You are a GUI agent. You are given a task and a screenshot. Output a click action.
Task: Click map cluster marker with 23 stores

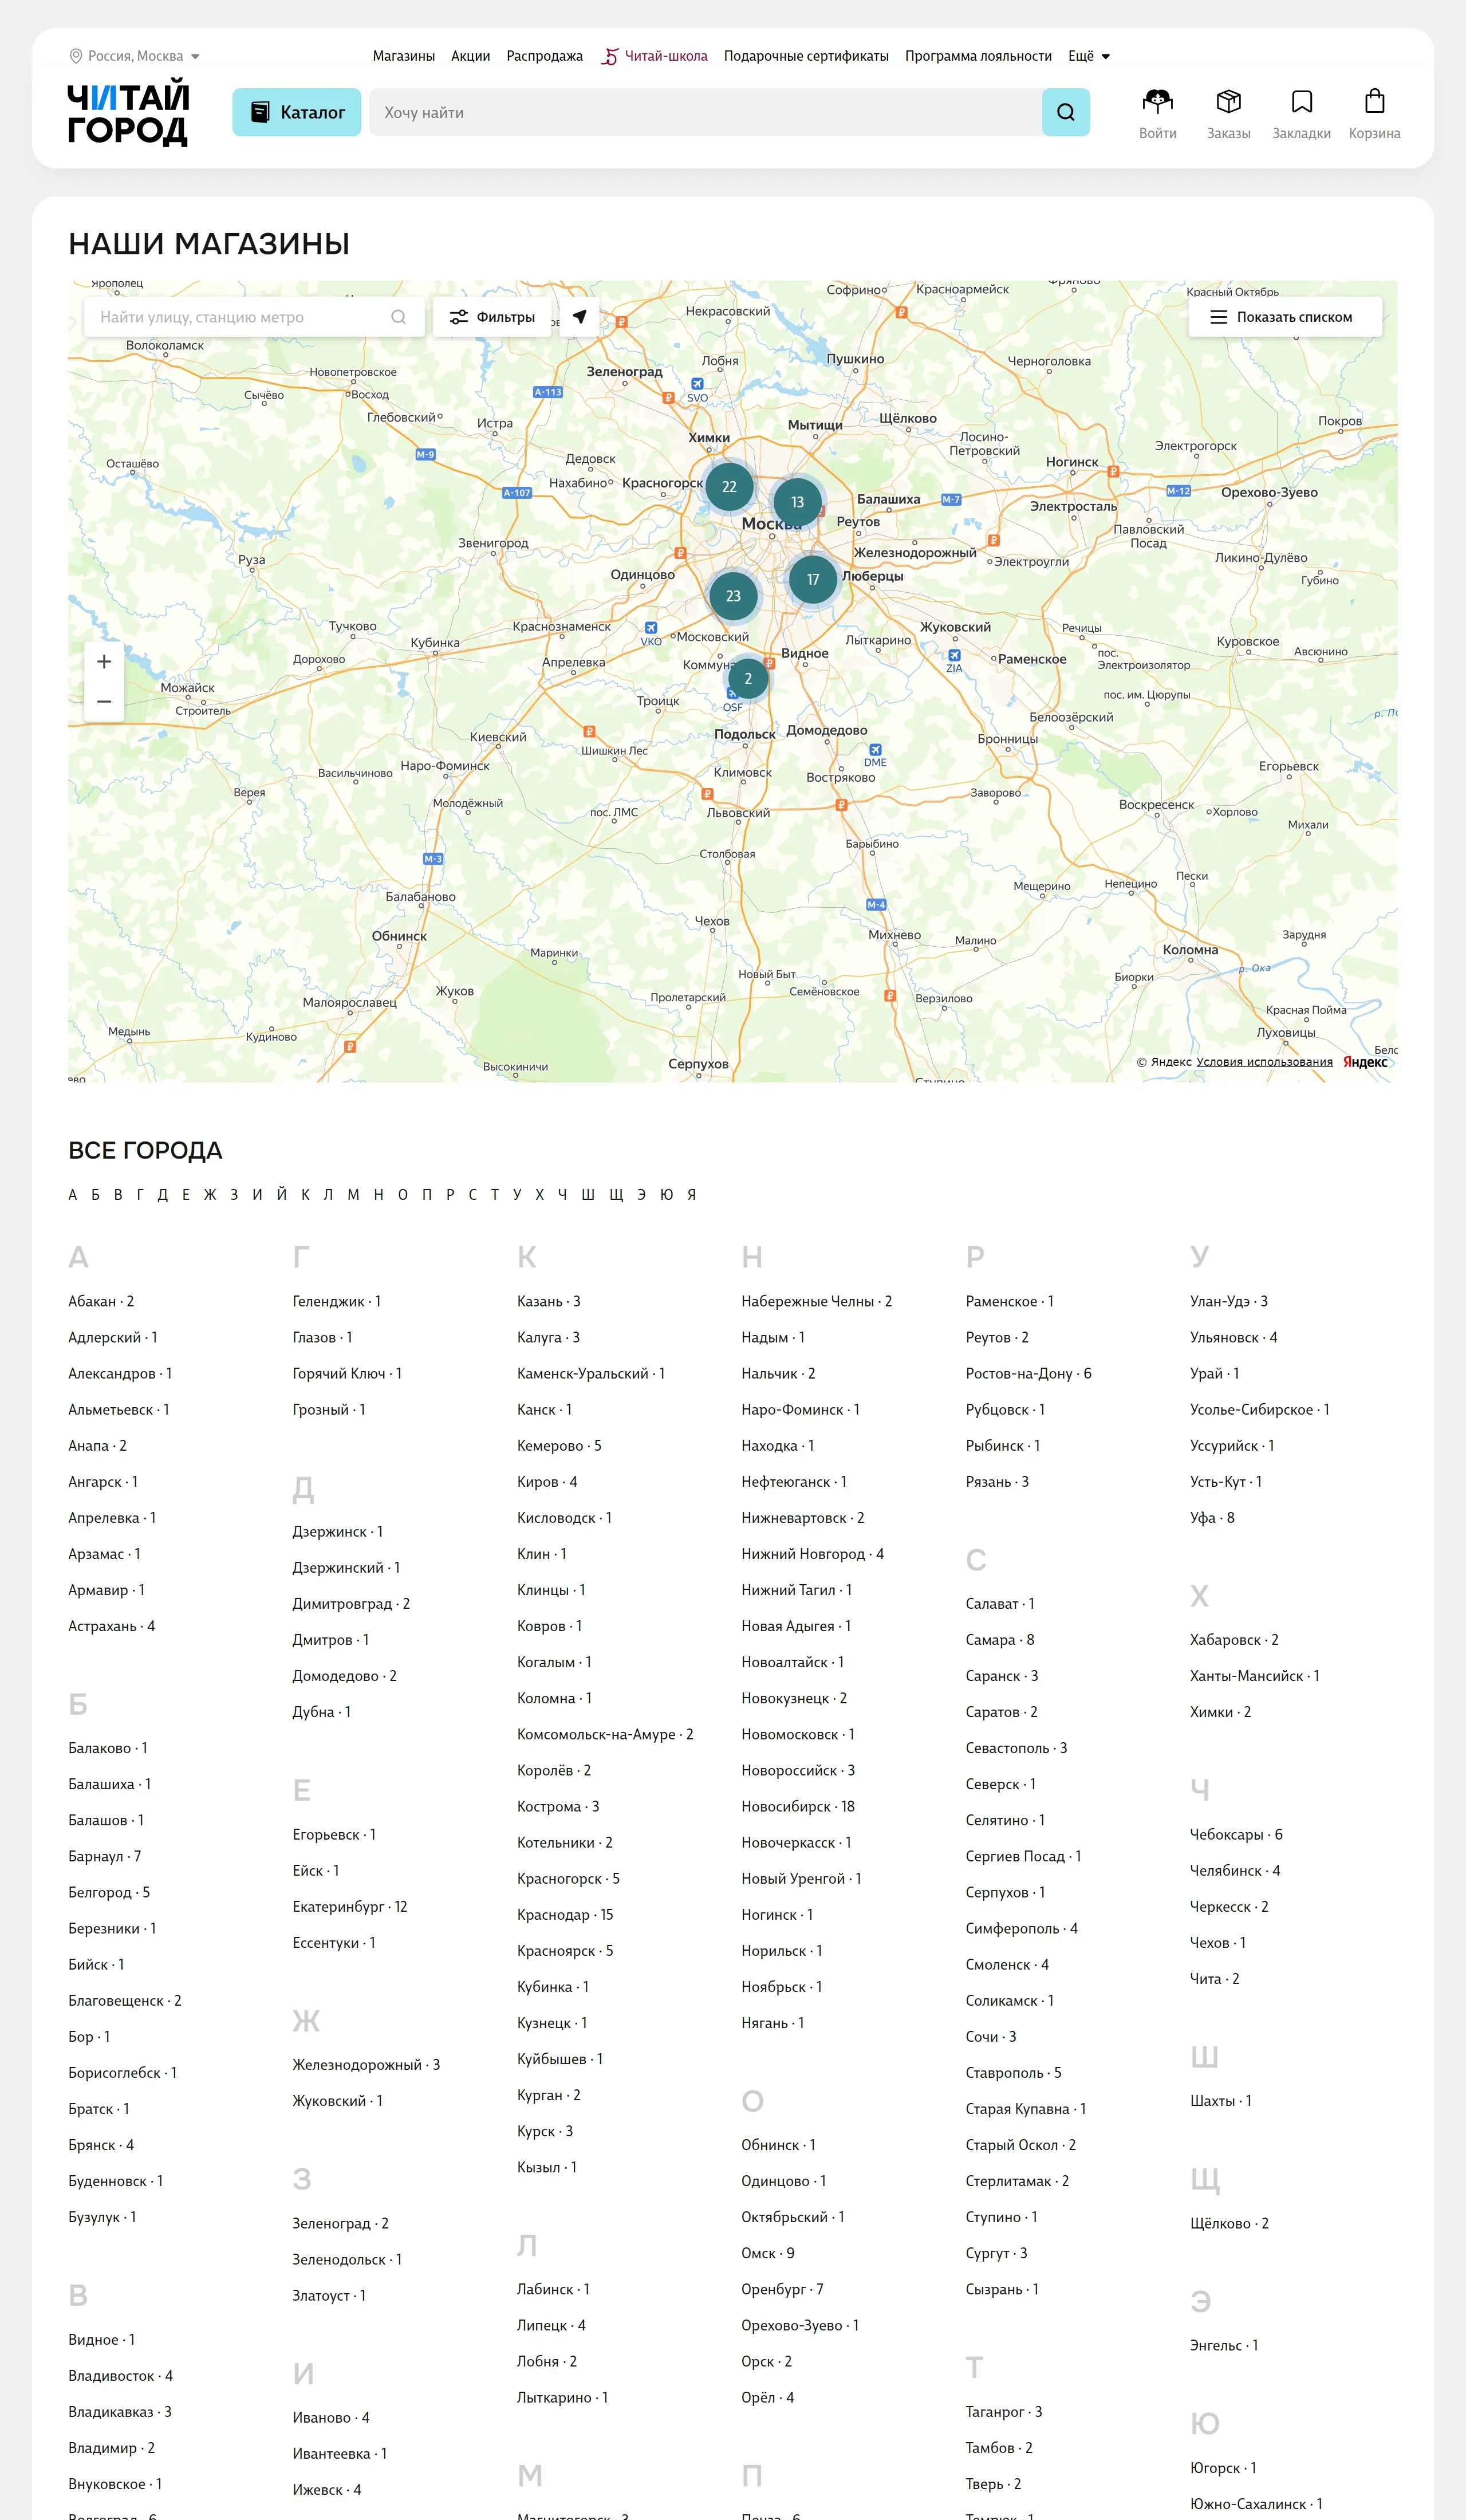coord(733,596)
